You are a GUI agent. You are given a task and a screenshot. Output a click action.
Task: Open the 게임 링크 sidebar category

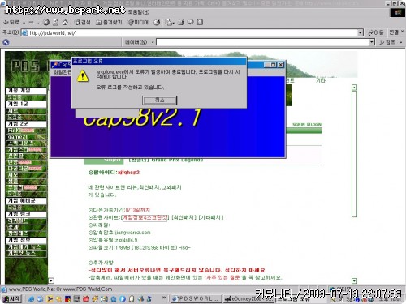tap(26, 214)
